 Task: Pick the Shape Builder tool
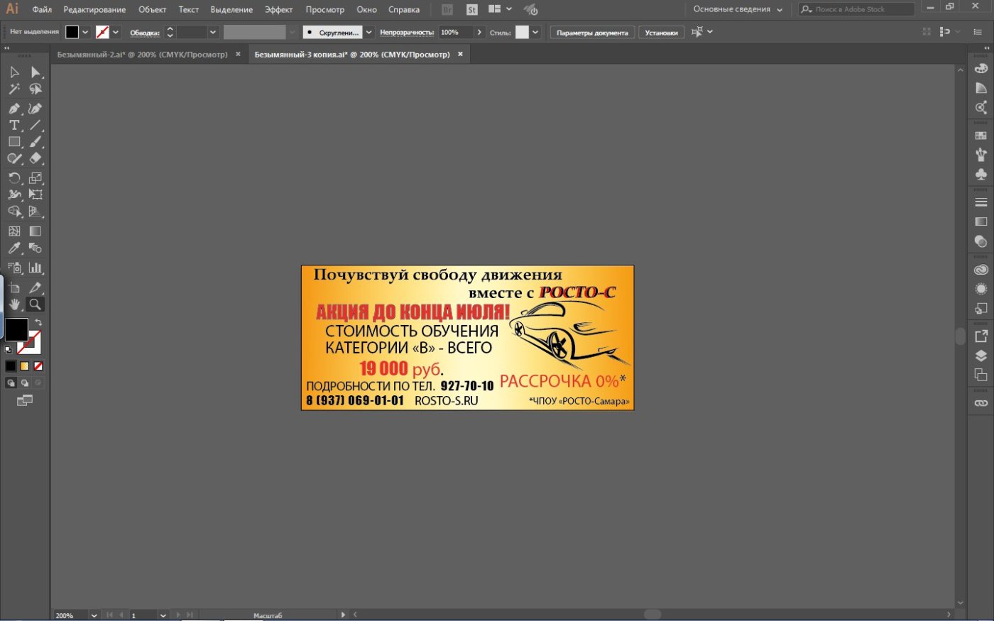coord(14,211)
